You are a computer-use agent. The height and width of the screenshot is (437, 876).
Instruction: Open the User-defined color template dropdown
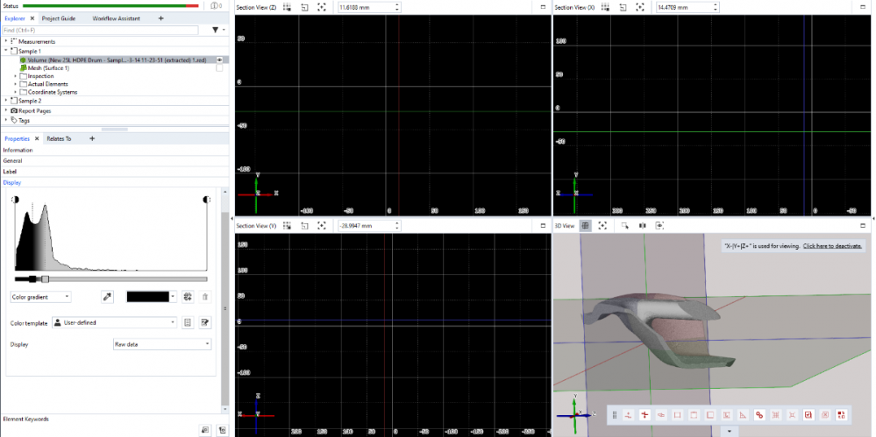pos(115,322)
